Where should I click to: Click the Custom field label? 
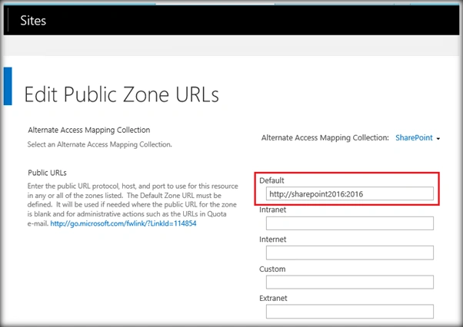coord(272,269)
